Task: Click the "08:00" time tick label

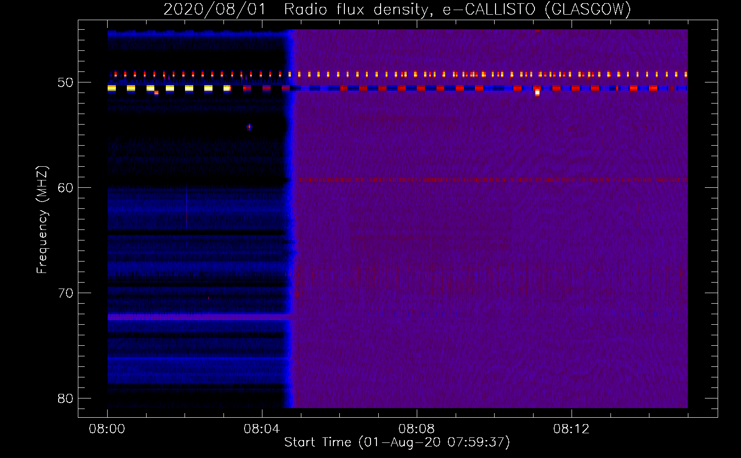Action: 107,429
